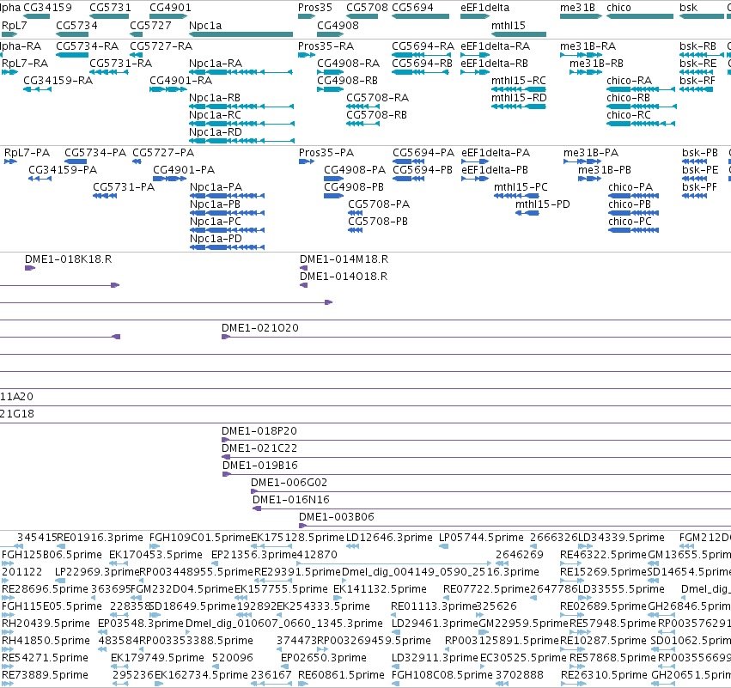Click BAC clone DME1-006G02
The image size is (731, 688).
(490, 491)
